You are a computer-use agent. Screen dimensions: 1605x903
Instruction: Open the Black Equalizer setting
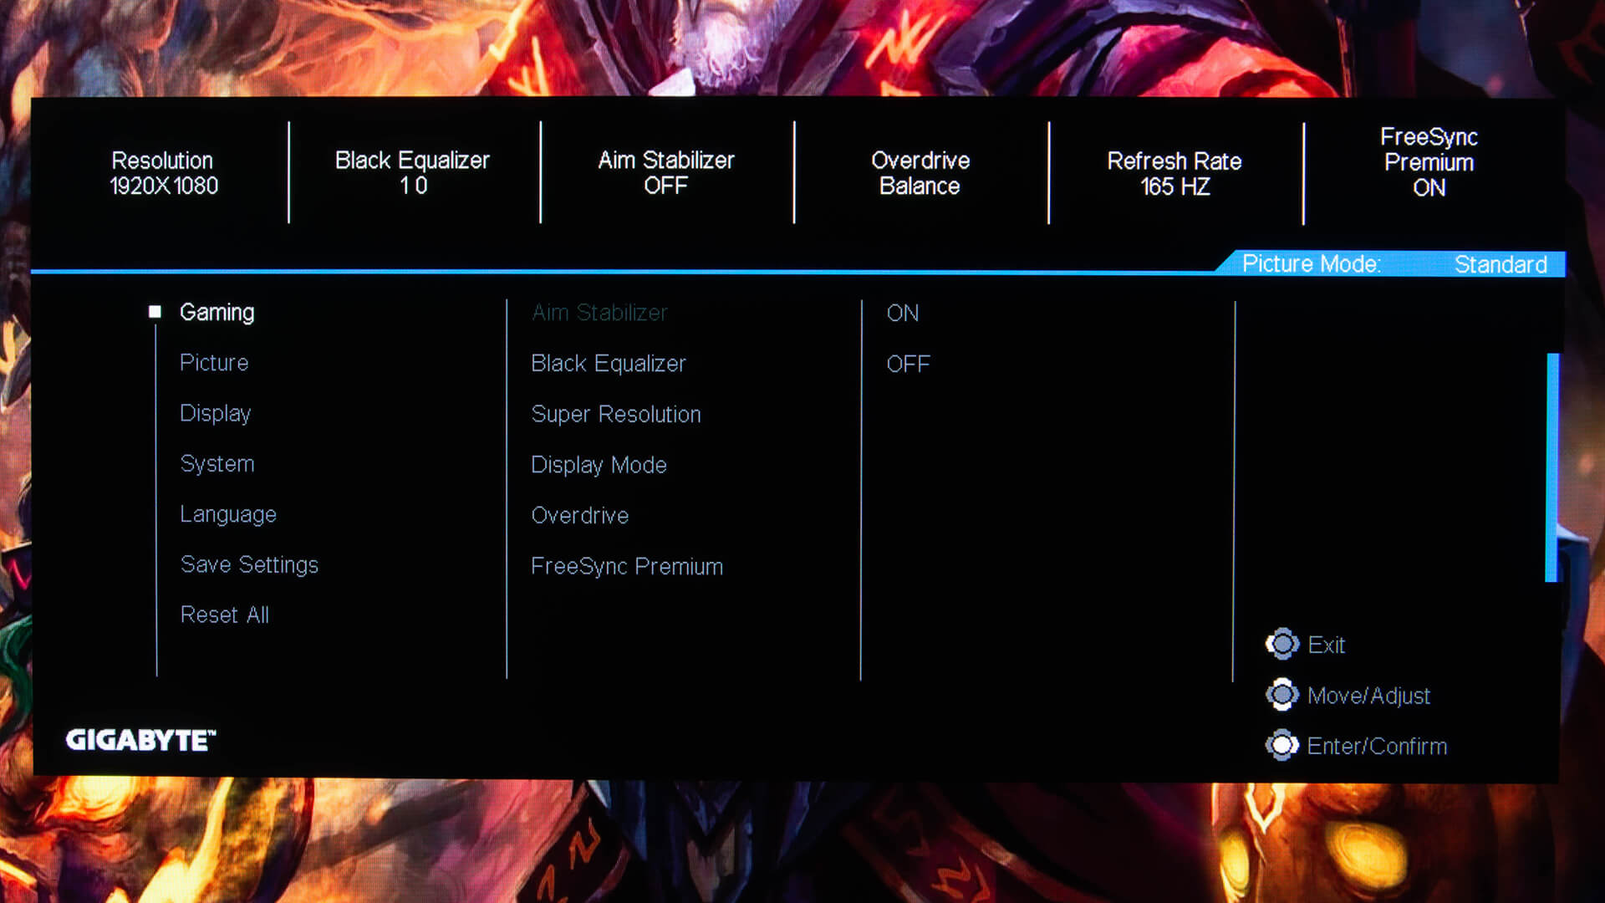point(608,364)
